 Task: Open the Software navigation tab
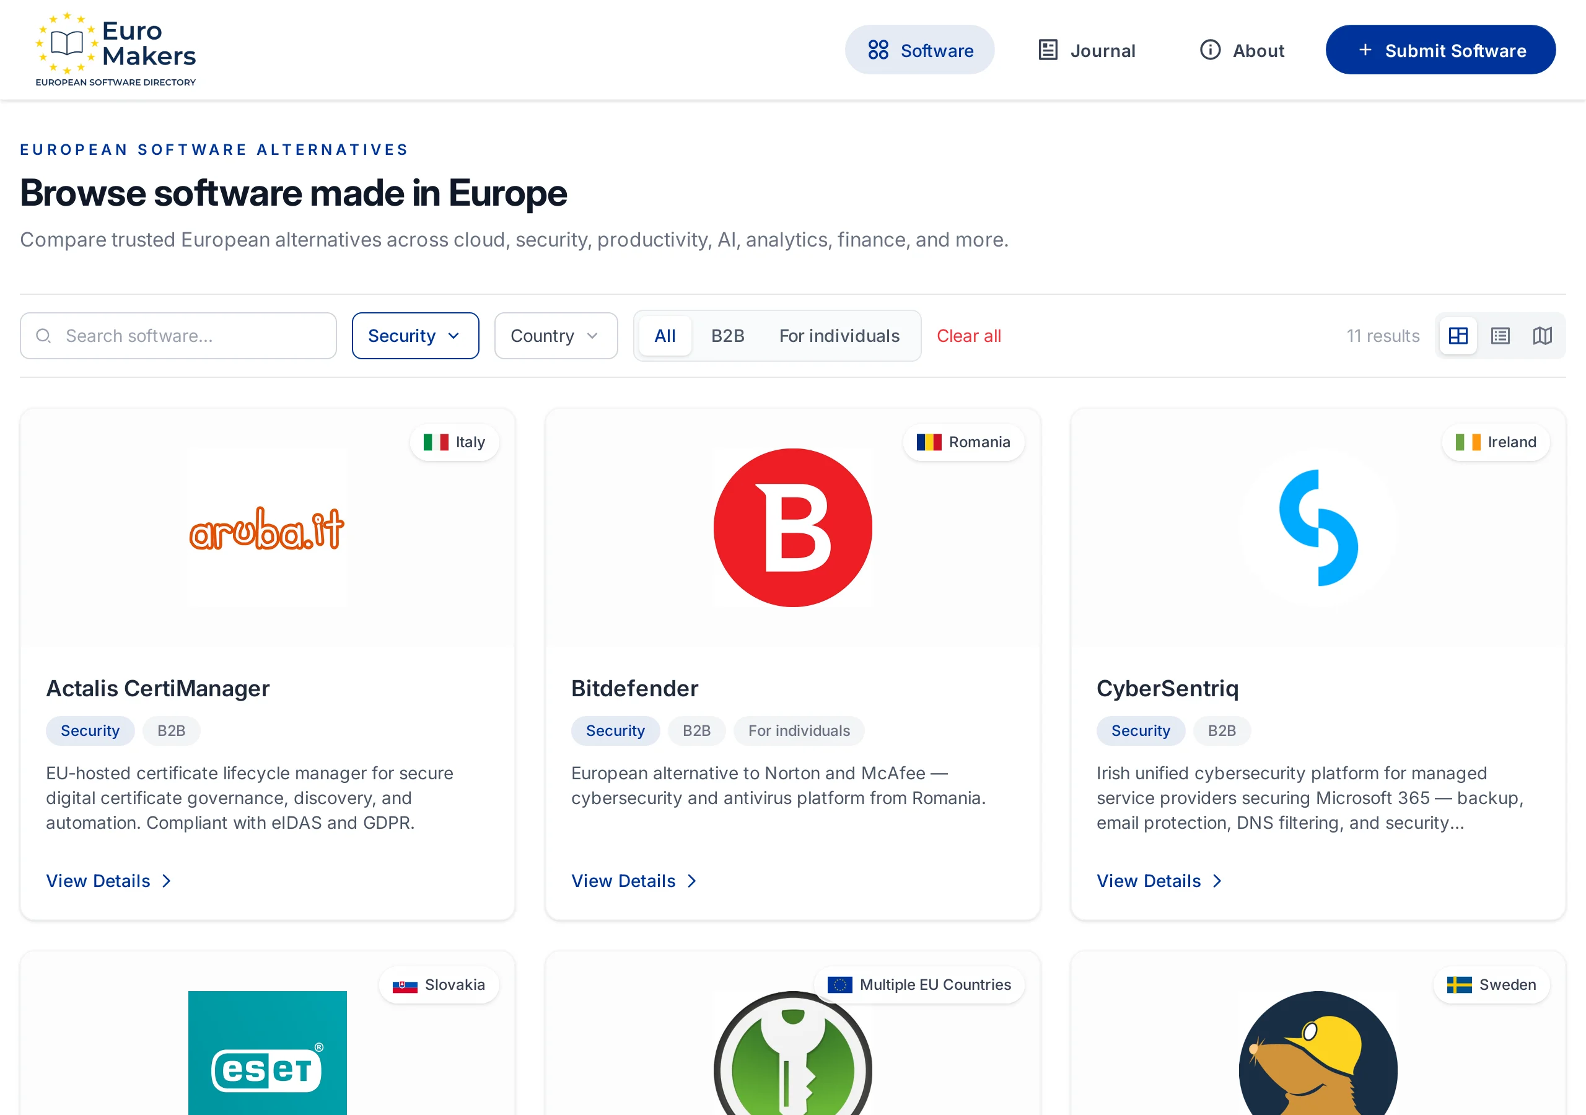(x=919, y=50)
